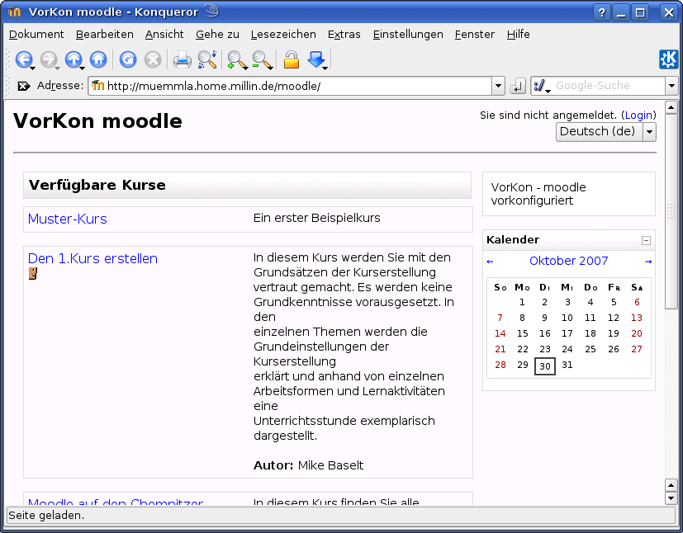The height and width of the screenshot is (533, 683).
Task: Open the Extras menu
Action: point(344,35)
